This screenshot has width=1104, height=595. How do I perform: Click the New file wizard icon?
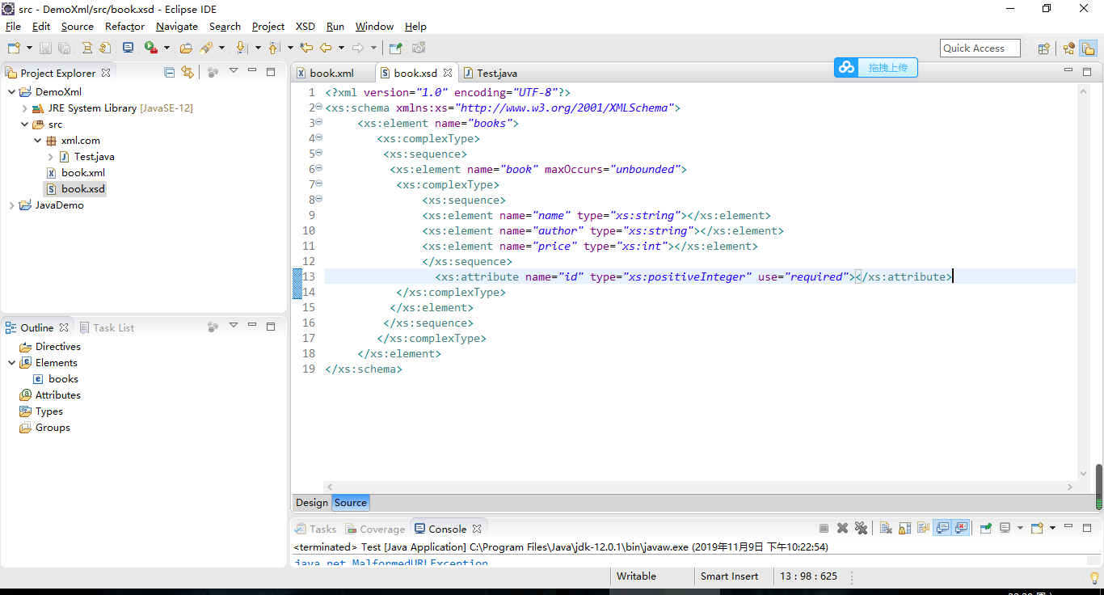point(14,49)
